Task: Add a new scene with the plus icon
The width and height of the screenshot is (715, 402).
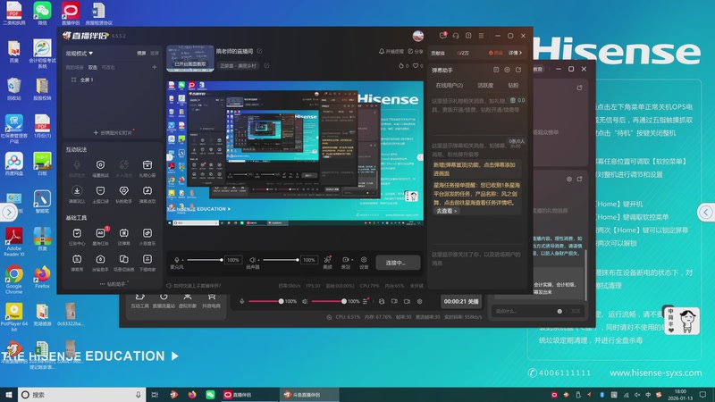Action: 154,67
